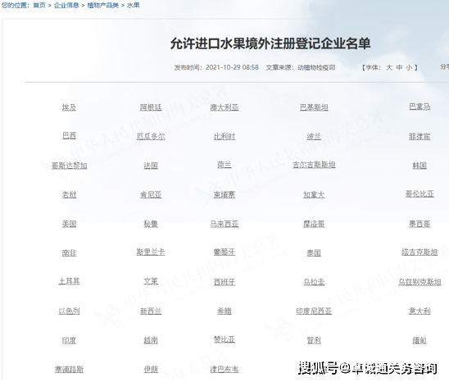Click the article source 动植物检疫司
Screen dimensions: 449x382
coord(316,68)
